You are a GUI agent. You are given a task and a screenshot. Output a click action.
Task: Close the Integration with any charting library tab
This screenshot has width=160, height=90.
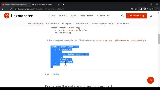[x=29, y=4]
